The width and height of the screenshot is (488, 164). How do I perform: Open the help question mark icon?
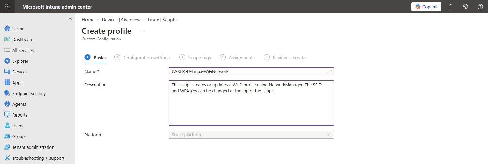[480, 7]
